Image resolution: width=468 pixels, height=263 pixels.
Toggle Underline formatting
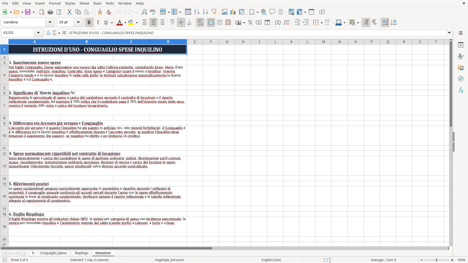click(106, 23)
